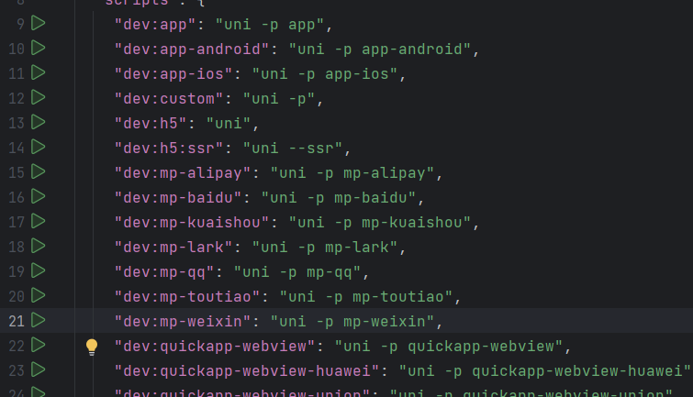Run the dev:h5 script on line 13
Screen dimensions: 693x397
tap(39, 122)
